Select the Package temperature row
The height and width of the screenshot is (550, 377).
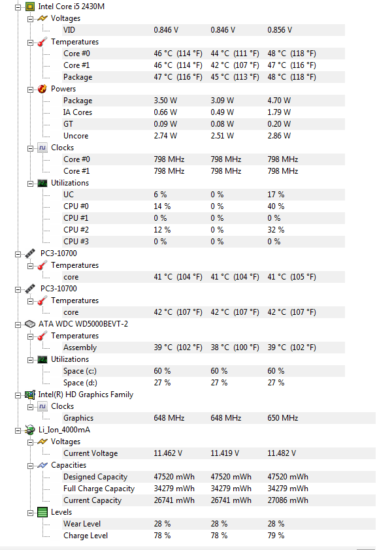tap(203, 77)
